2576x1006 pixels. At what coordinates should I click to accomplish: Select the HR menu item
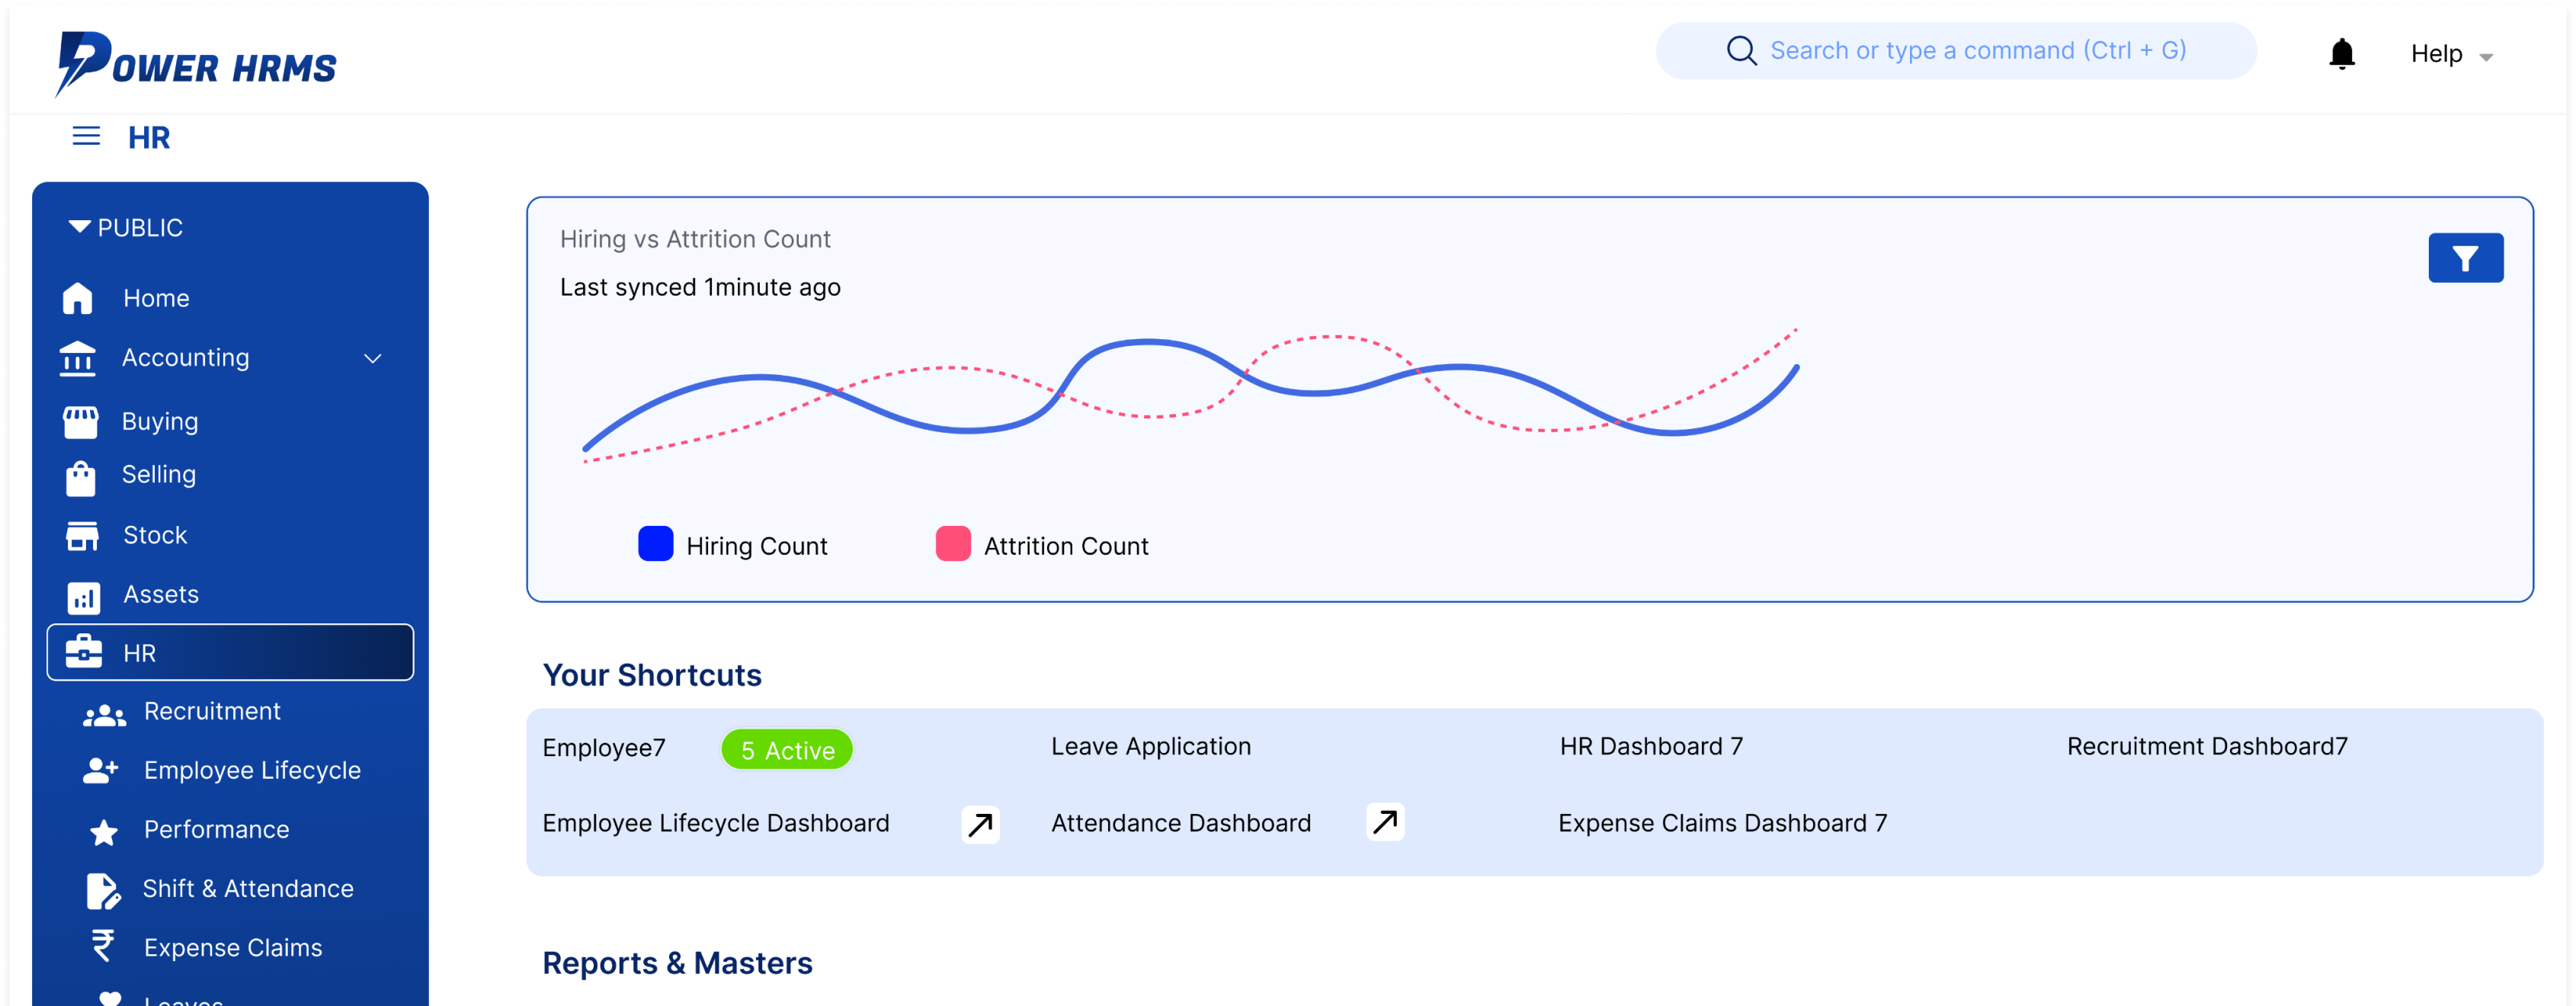[139, 652]
